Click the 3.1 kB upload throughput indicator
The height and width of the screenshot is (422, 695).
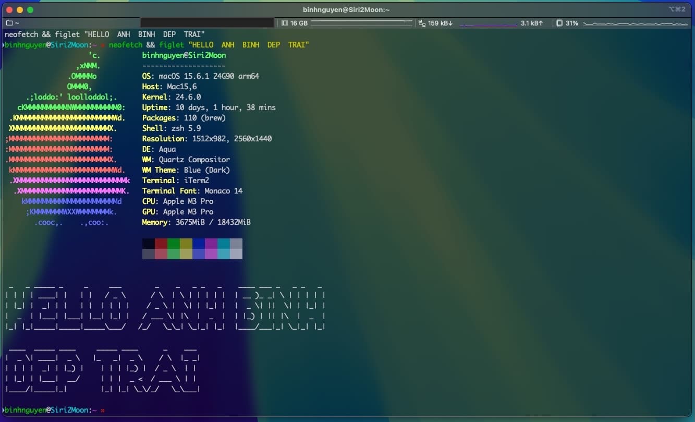pyautogui.click(x=532, y=23)
